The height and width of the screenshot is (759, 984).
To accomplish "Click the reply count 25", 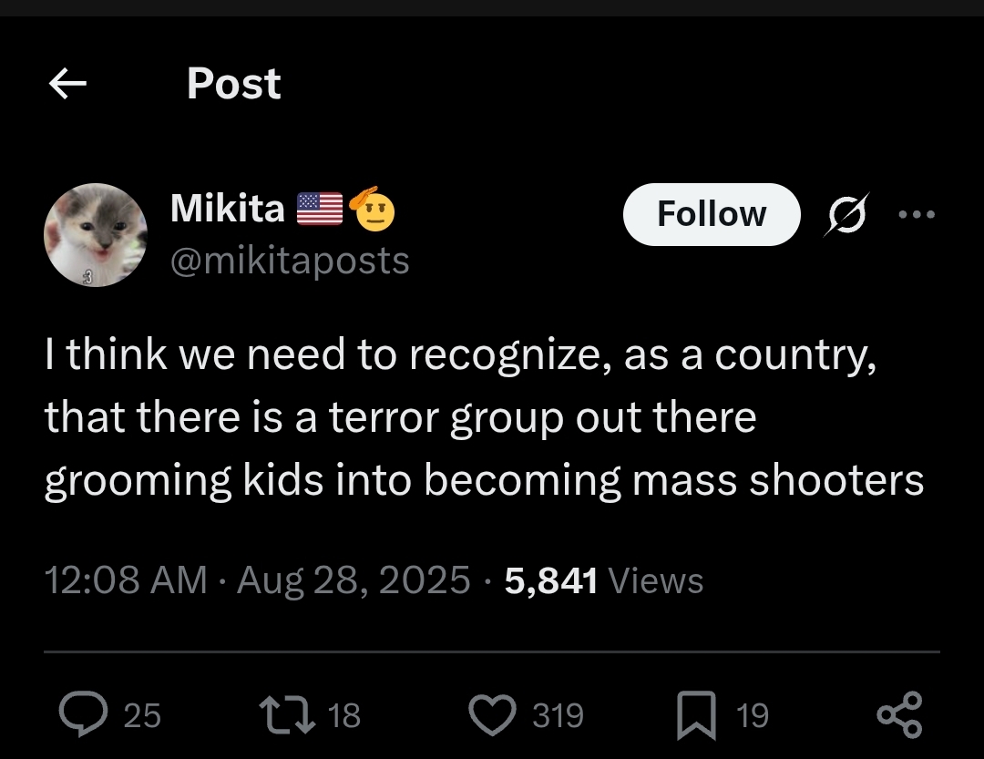I will 141,716.
